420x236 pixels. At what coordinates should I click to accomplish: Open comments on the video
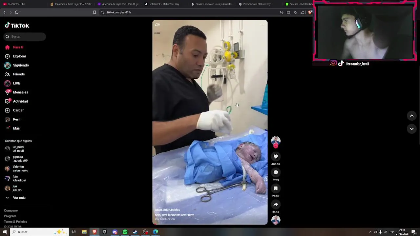click(276, 172)
